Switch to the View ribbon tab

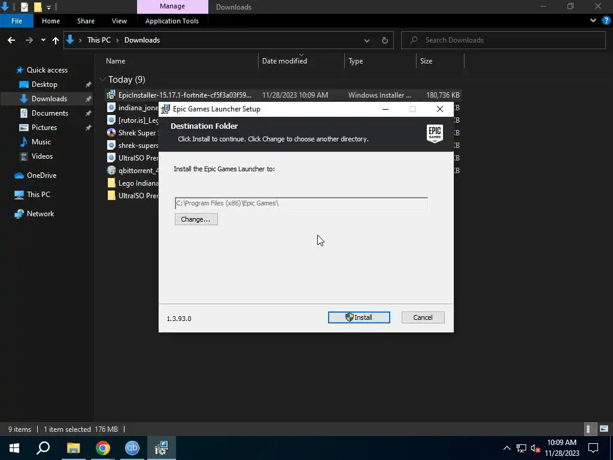click(119, 21)
